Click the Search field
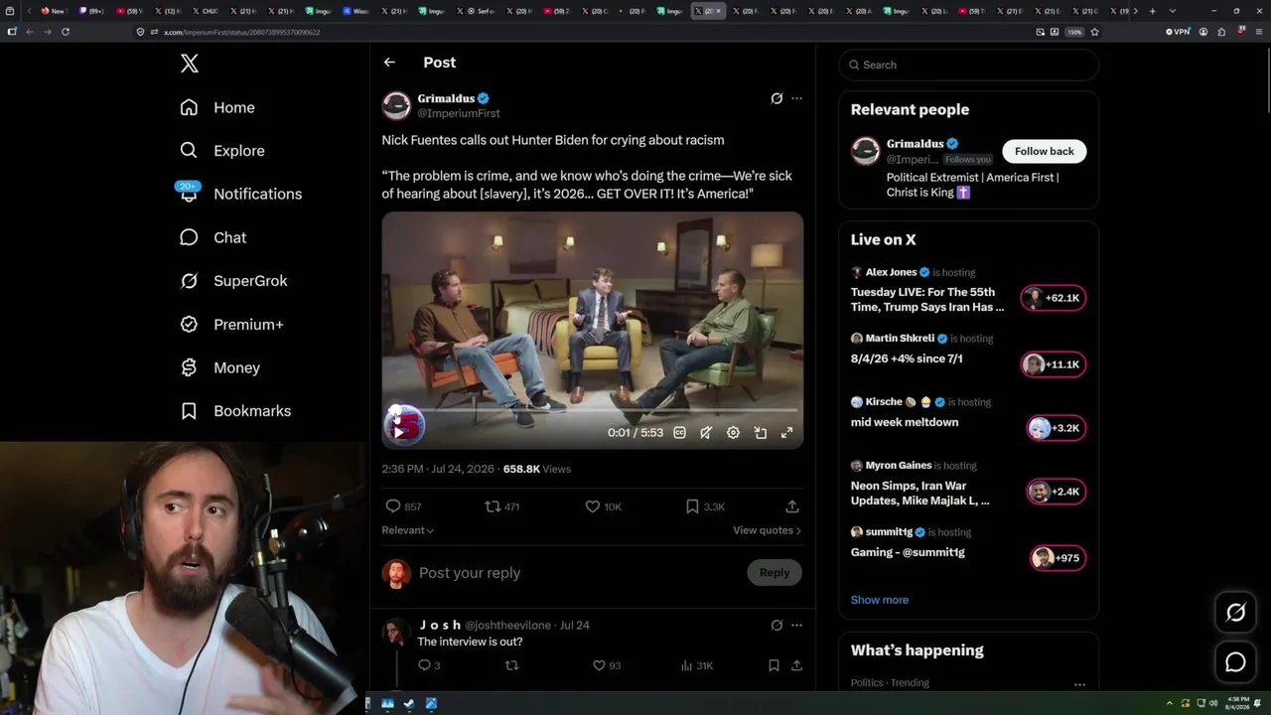The height and width of the screenshot is (715, 1271). tap(968, 65)
